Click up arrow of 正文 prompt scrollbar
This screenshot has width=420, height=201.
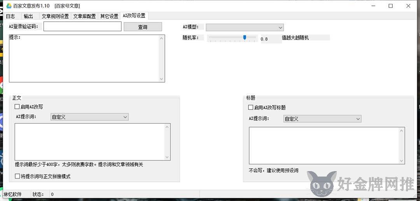pyautogui.click(x=167, y=127)
